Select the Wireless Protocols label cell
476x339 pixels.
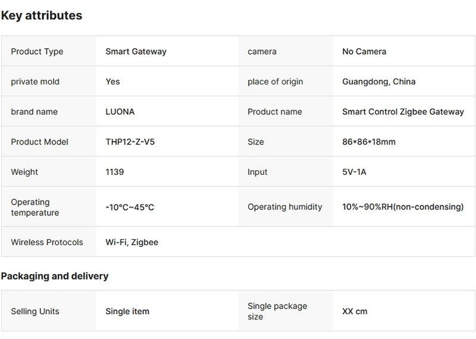pyautogui.click(x=47, y=242)
